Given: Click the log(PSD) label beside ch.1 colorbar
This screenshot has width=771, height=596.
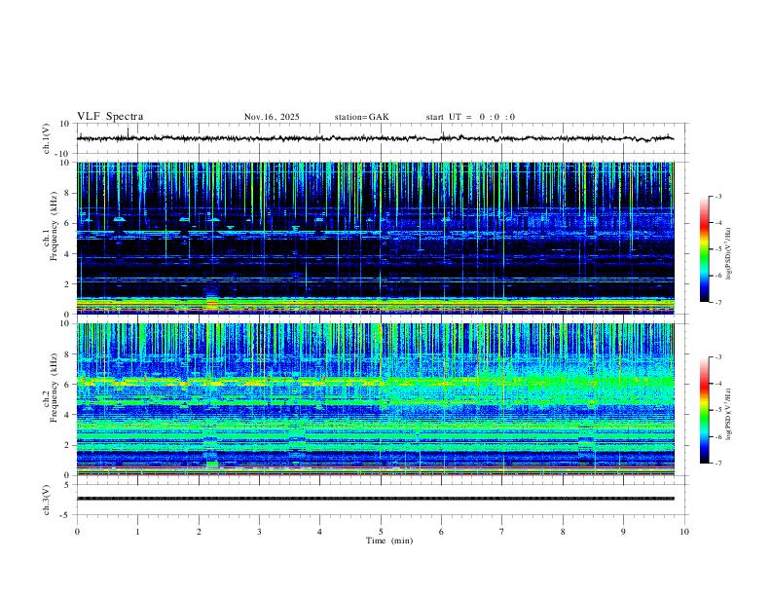Looking at the screenshot, I should [728, 254].
